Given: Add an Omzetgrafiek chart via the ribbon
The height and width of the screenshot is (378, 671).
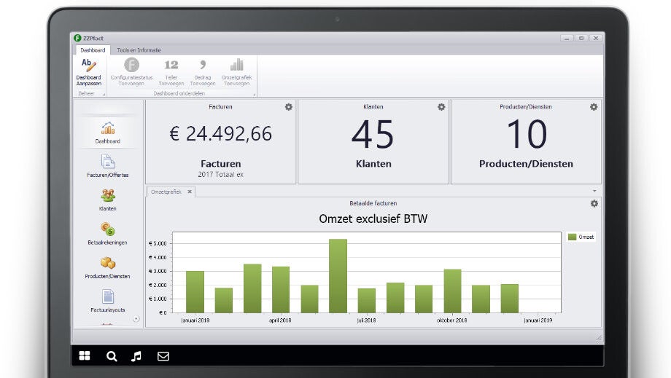Looking at the screenshot, I should click(236, 66).
